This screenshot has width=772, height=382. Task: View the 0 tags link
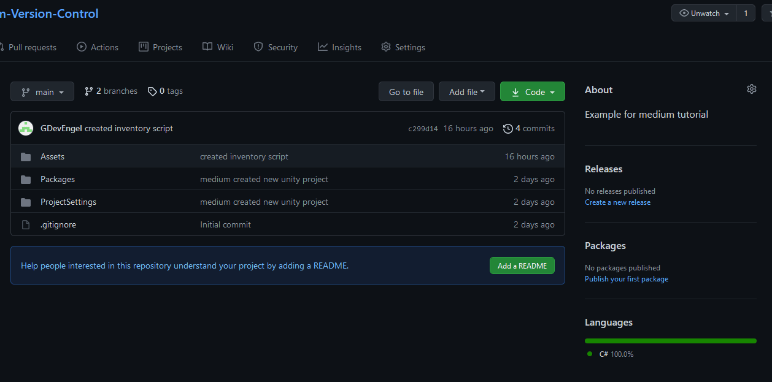click(x=165, y=91)
